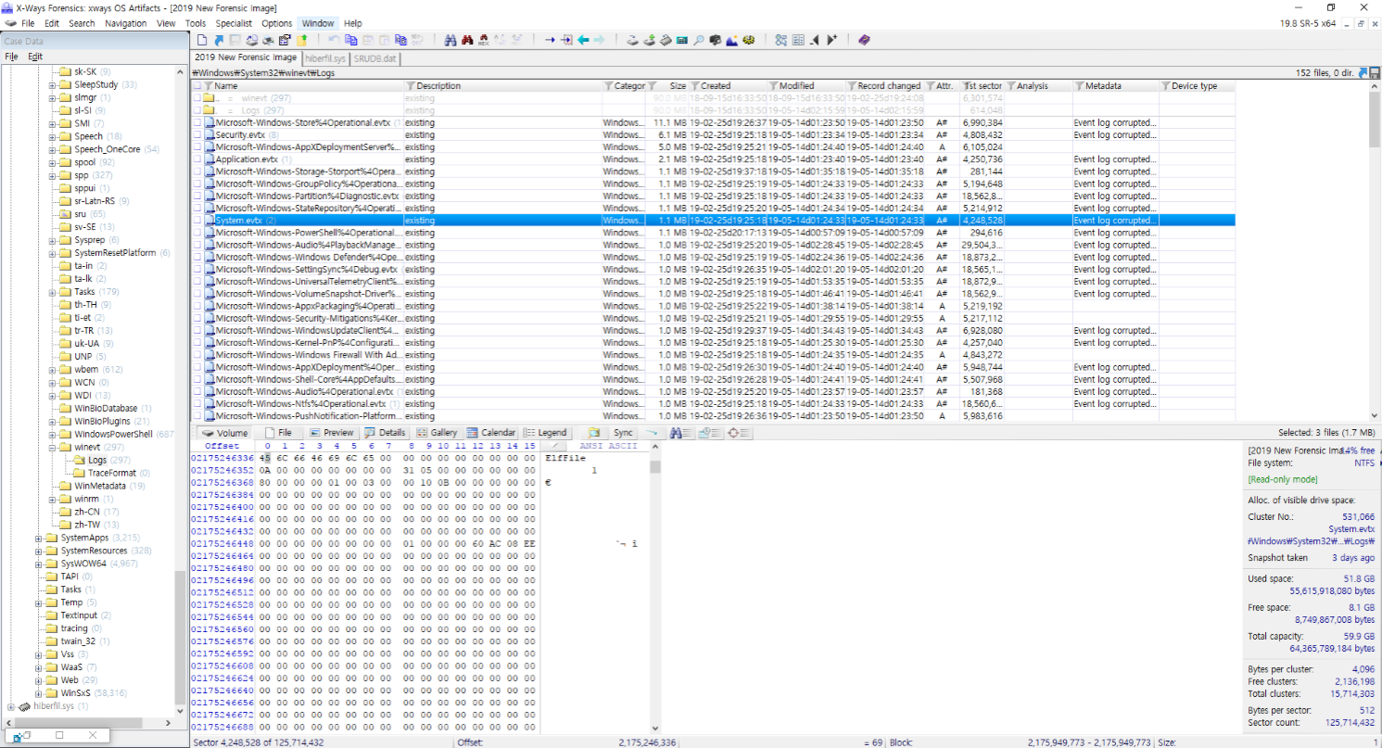Click the file list vertical scrollbar
This screenshot has height=748, width=1382.
click(x=1374, y=250)
